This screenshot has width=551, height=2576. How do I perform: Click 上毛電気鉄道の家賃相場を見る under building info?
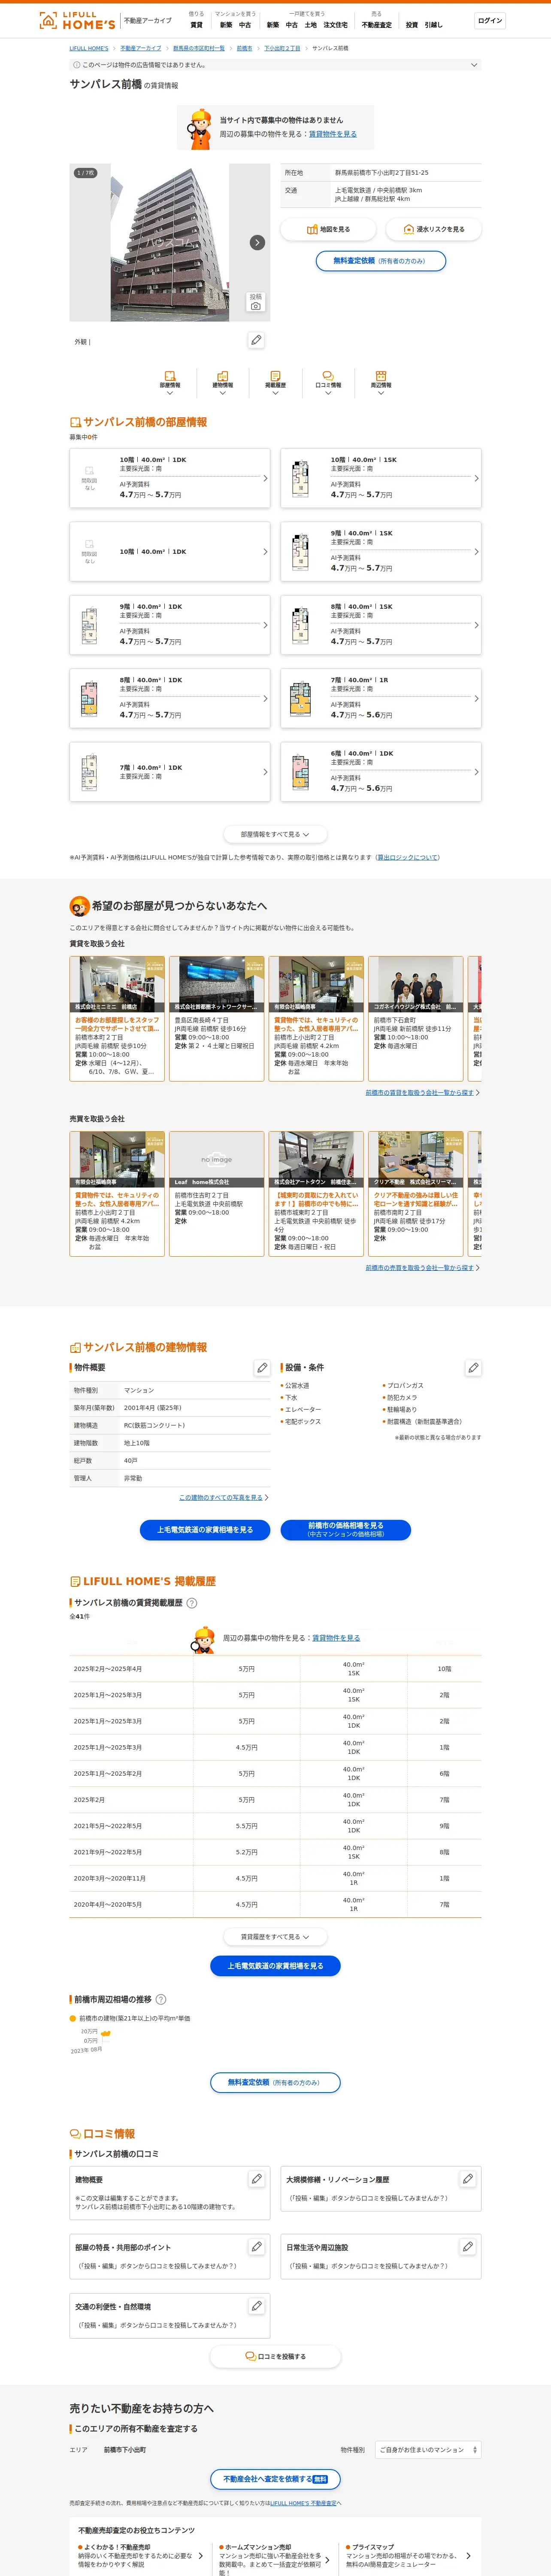205,1530
